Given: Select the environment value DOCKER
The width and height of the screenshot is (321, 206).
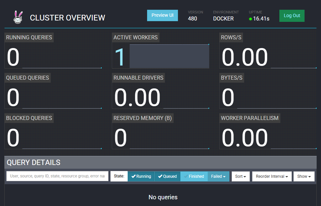Looking at the screenshot, I should tap(223, 19).
